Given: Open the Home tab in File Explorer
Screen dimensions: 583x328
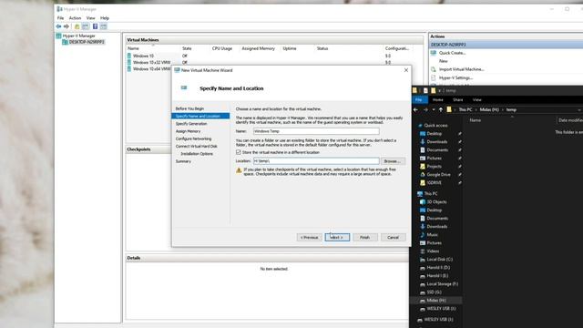Looking at the screenshot, I should (x=437, y=99).
